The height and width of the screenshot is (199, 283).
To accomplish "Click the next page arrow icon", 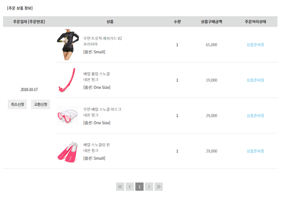I will [149, 186].
